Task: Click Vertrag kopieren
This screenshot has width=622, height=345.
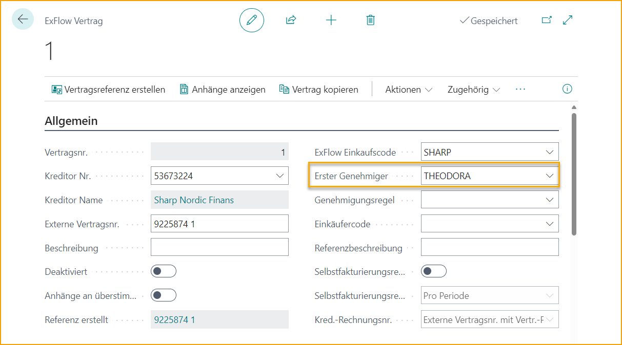Action: pyautogui.click(x=318, y=89)
